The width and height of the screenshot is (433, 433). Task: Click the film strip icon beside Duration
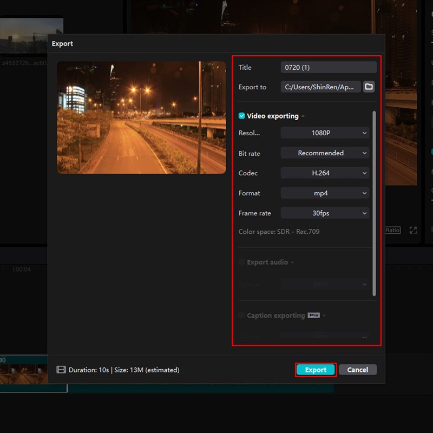(61, 370)
